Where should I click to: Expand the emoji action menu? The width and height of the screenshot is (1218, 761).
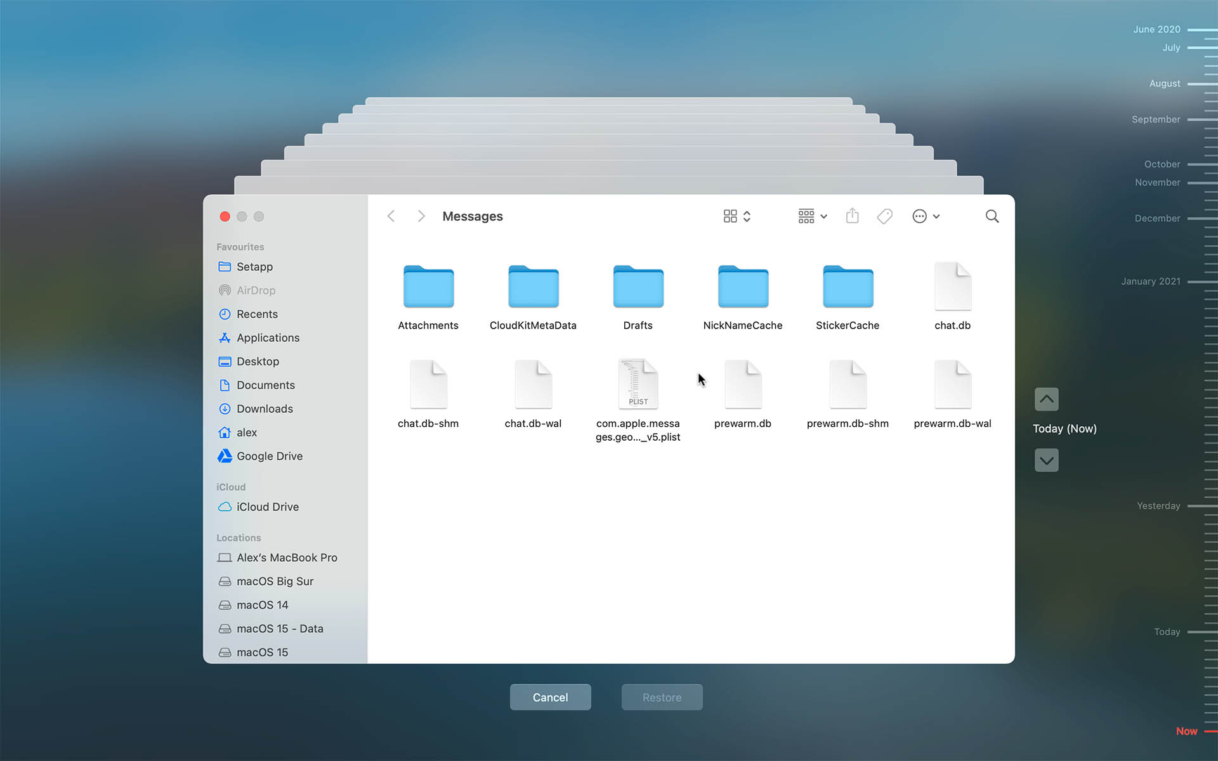point(924,216)
